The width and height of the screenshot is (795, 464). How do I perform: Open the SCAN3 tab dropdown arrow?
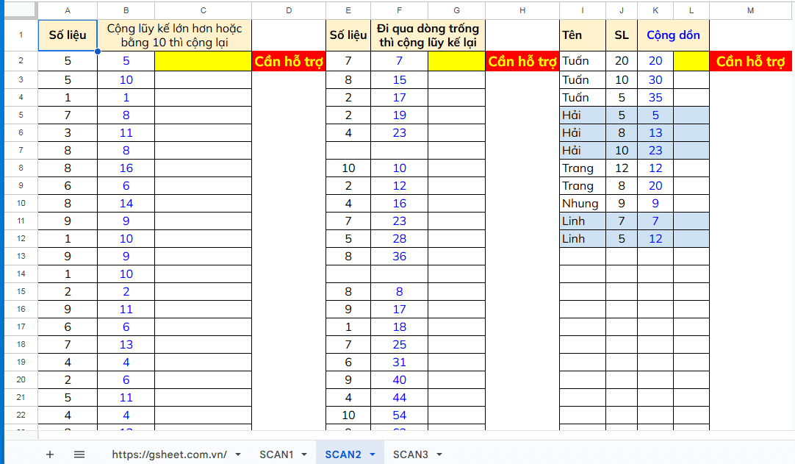pyautogui.click(x=439, y=454)
